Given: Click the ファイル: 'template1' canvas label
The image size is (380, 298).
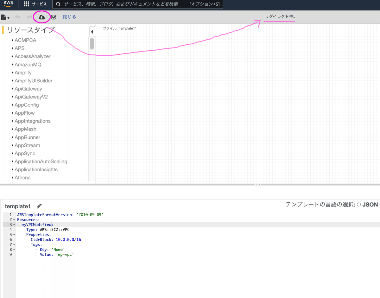Looking at the screenshot, I should click(x=119, y=29).
